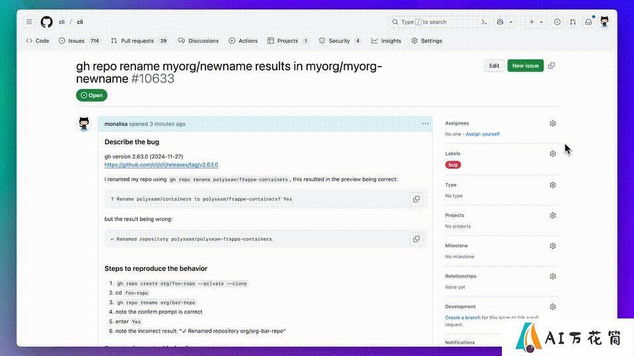634x356 pixels.
Task: Copy issue link icon beside New issue
Action: [551, 66]
